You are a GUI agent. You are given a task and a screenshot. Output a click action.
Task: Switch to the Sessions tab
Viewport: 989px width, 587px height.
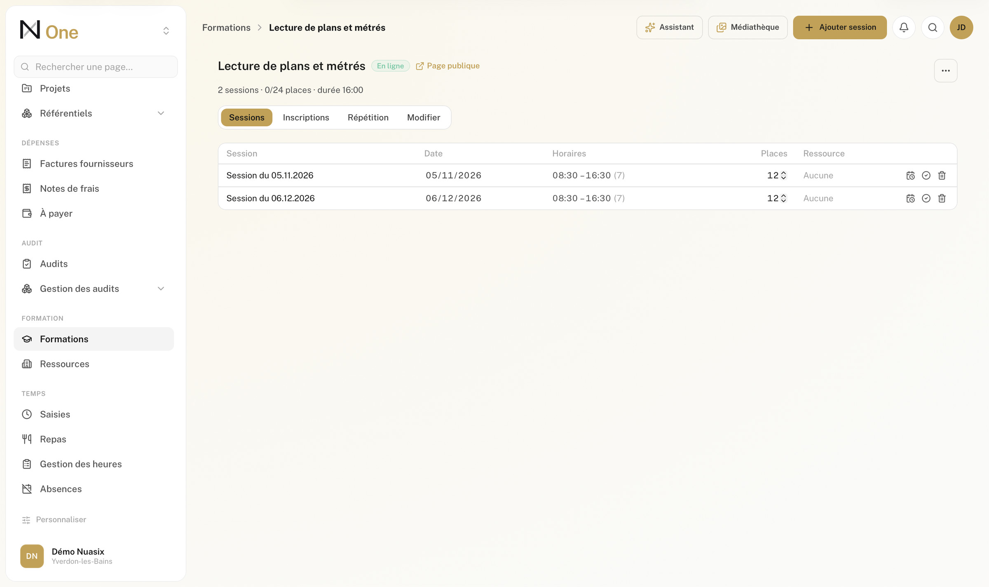[x=246, y=117]
